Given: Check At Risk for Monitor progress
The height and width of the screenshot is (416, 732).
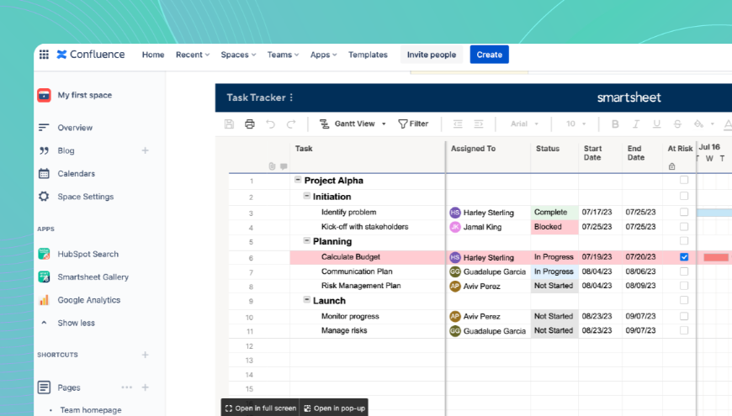Looking at the screenshot, I should pyautogui.click(x=684, y=316).
